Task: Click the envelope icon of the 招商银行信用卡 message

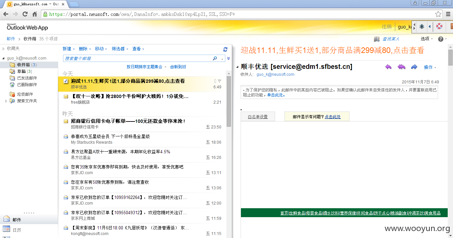Action: coord(66,121)
